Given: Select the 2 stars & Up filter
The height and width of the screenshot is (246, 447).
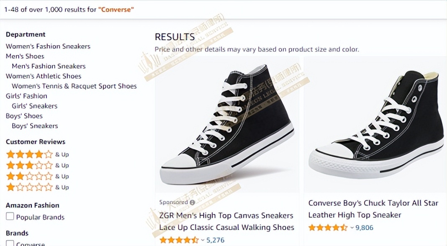Looking at the screenshot, I should (x=30, y=176).
